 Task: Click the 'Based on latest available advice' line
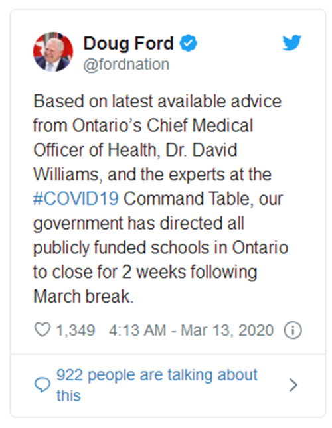(x=157, y=102)
